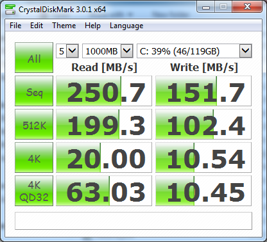Click the Seq write result 151.7
The width and height of the screenshot is (267, 242).
click(203, 91)
